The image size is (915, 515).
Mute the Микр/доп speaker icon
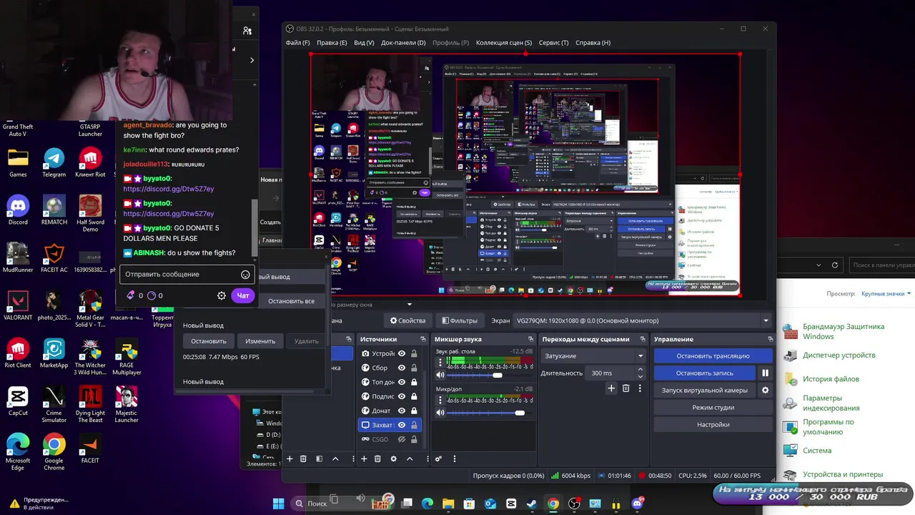tap(440, 413)
